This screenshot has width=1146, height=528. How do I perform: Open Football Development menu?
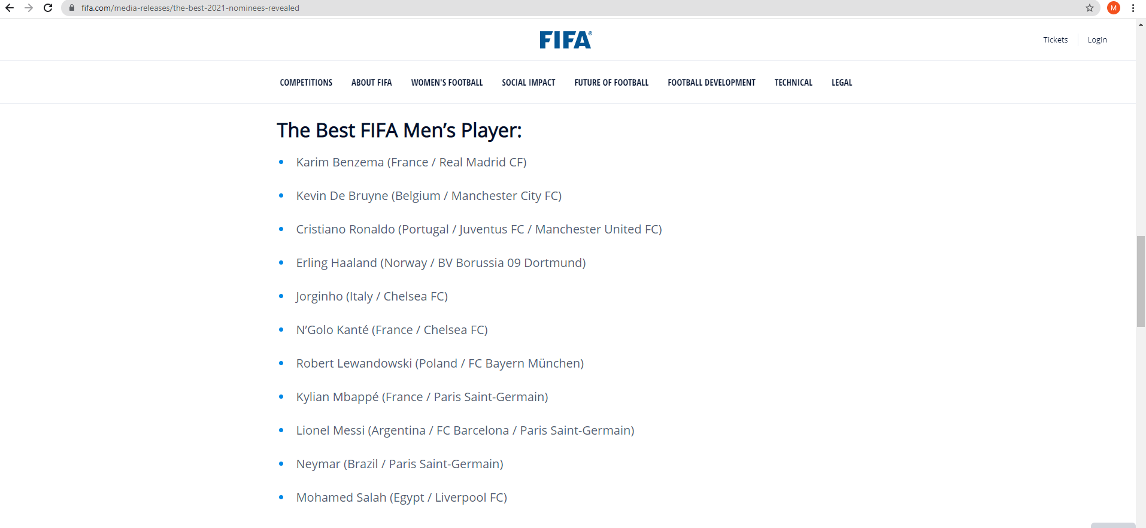pyautogui.click(x=711, y=83)
